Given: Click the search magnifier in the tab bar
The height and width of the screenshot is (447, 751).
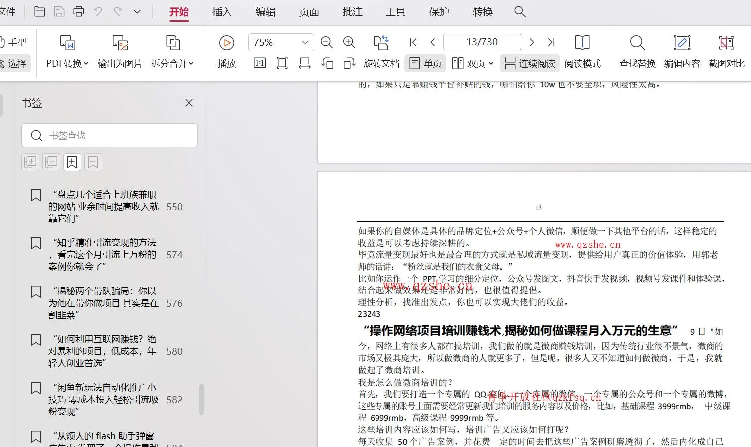Looking at the screenshot, I should [520, 12].
